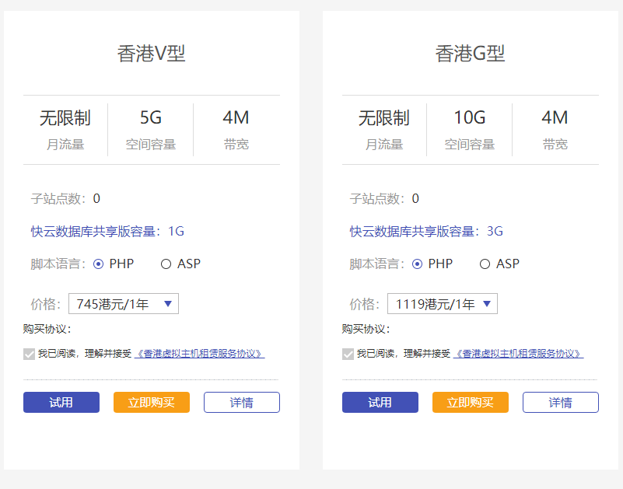This screenshot has height=489, width=623.
Task: Open 详情 for 香港V型 plan
Action: click(242, 402)
